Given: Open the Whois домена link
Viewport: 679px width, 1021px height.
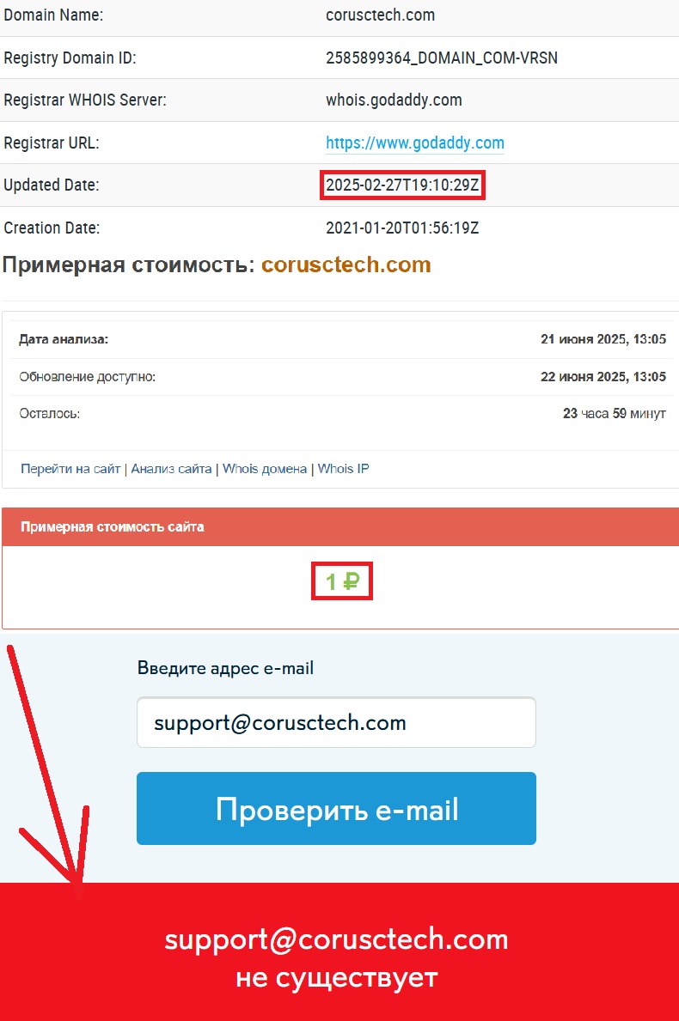Looking at the screenshot, I should point(265,469).
